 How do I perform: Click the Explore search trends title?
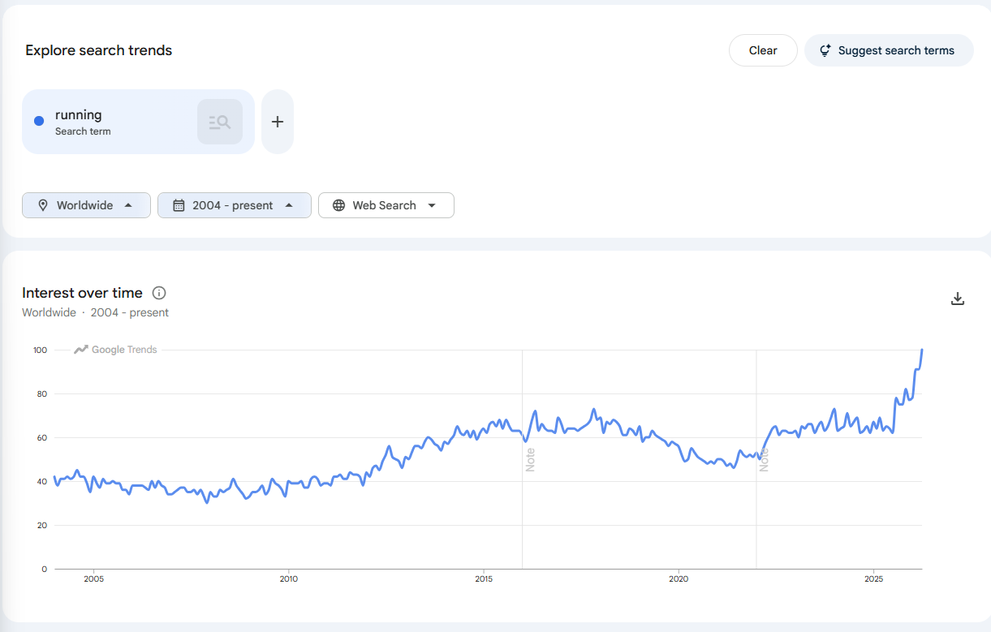(99, 50)
